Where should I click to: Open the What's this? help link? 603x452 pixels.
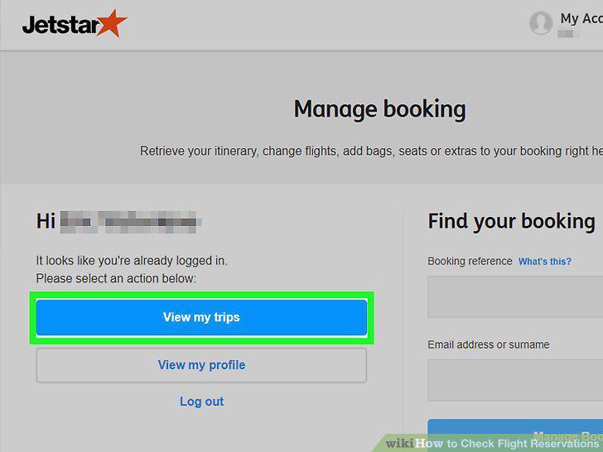pyautogui.click(x=544, y=262)
